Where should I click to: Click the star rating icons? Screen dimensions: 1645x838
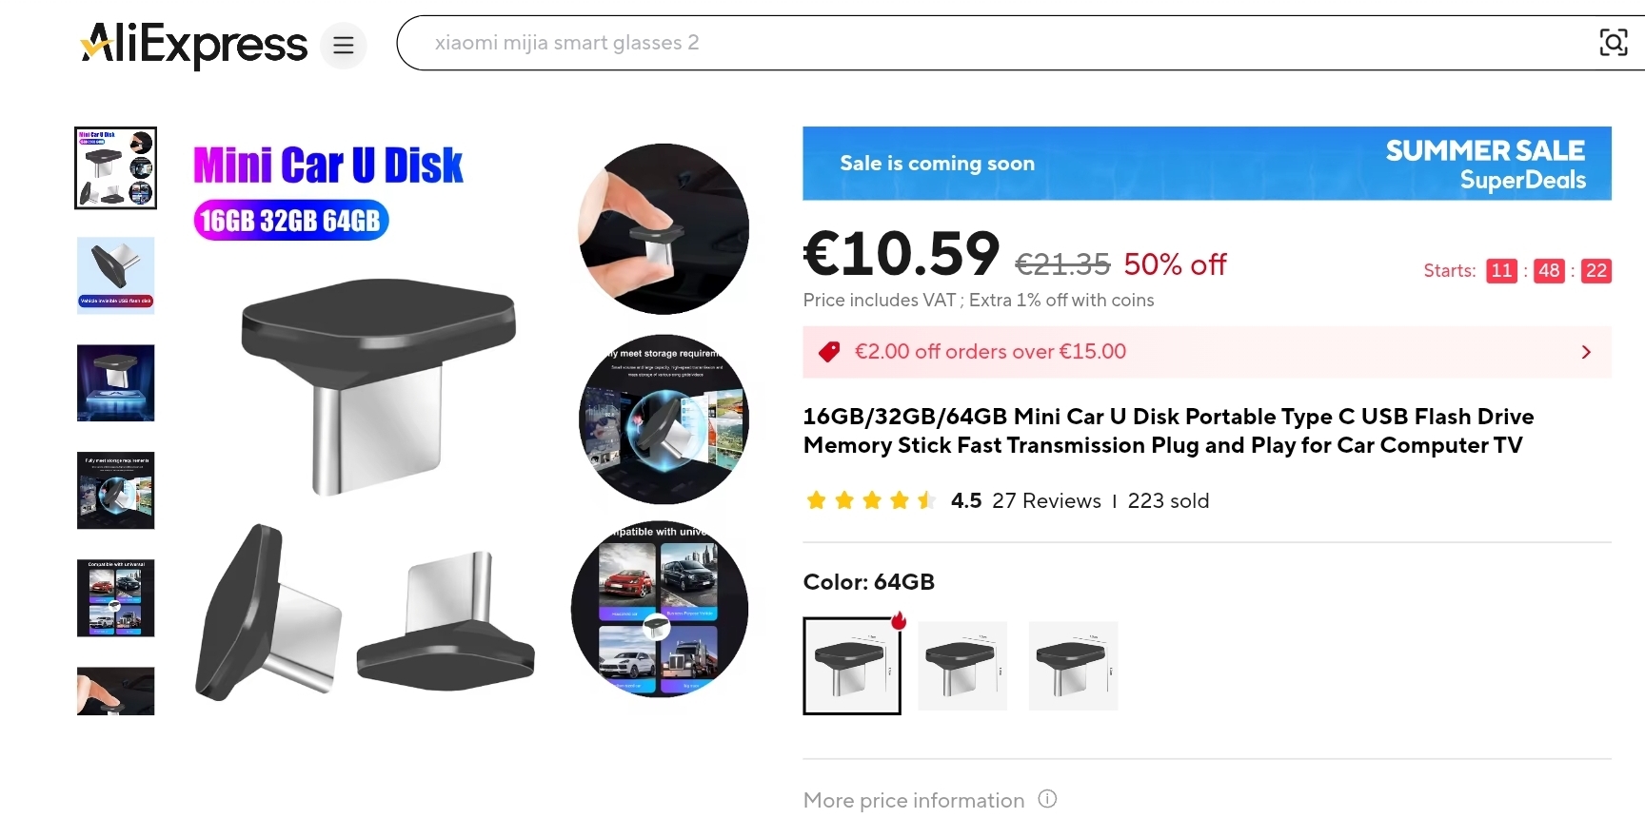(x=870, y=500)
